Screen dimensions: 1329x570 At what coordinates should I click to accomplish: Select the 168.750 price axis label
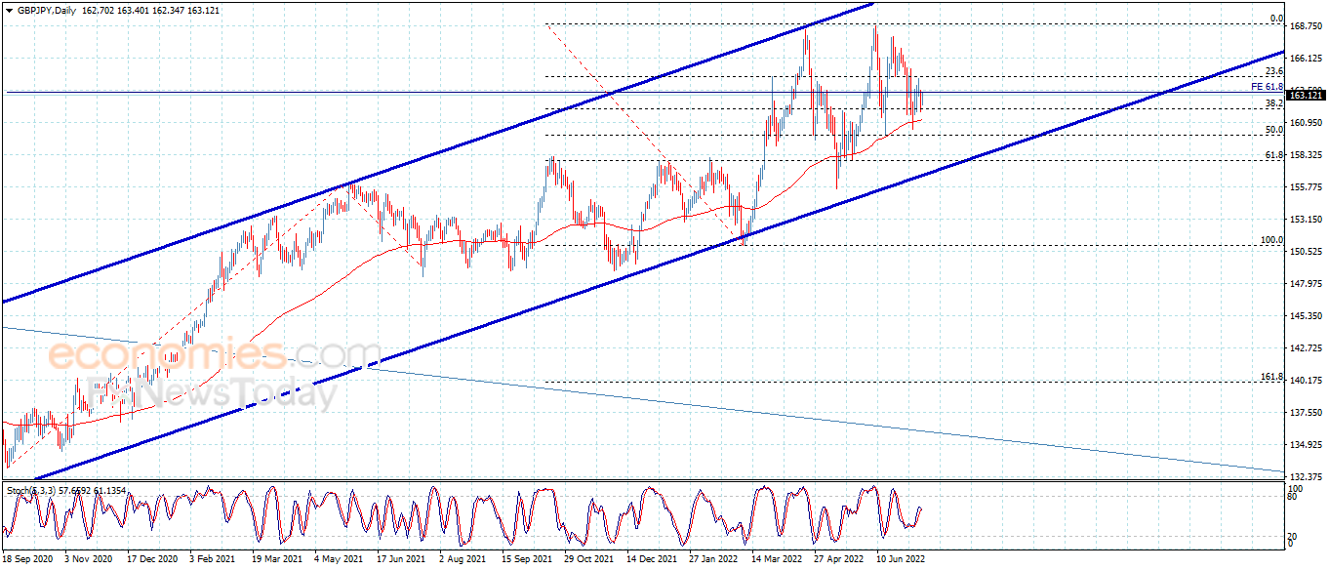point(1306,27)
